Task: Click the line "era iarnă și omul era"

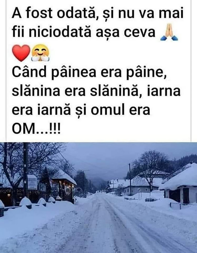Action: [x=81, y=111]
